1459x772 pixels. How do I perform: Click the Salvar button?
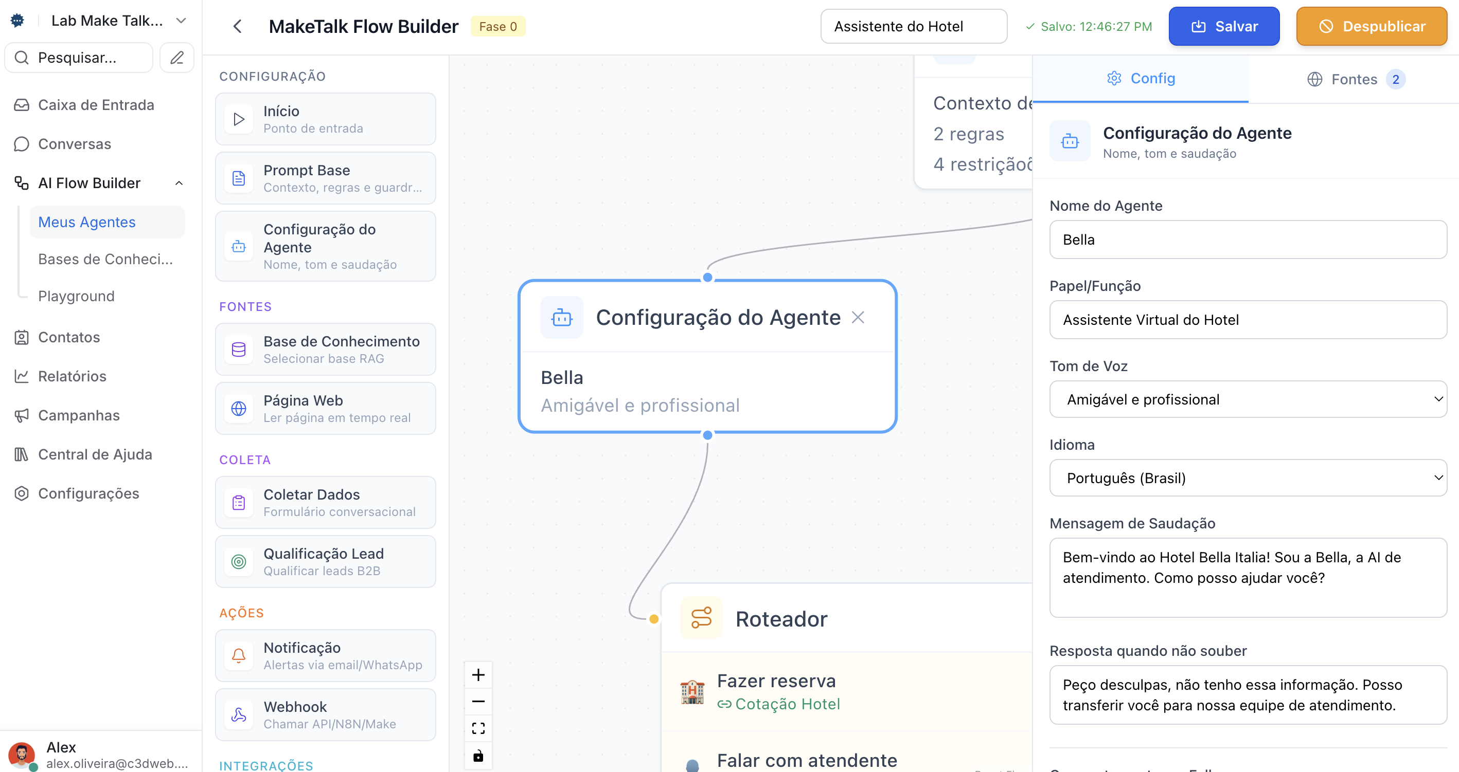(1223, 26)
